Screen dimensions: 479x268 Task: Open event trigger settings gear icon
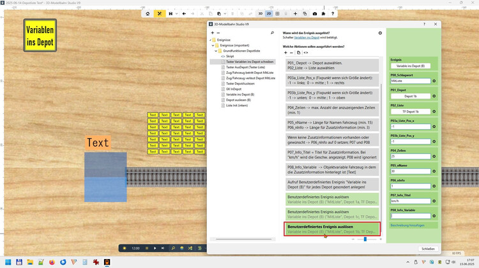click(x=380, y=32)
